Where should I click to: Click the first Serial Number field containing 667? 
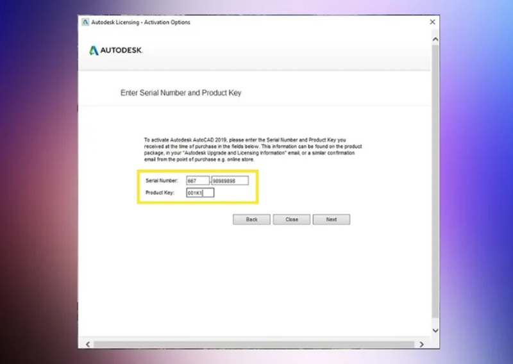(198, 181)
